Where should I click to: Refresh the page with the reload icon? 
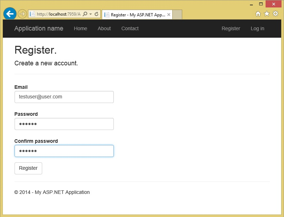click(96, 14)
